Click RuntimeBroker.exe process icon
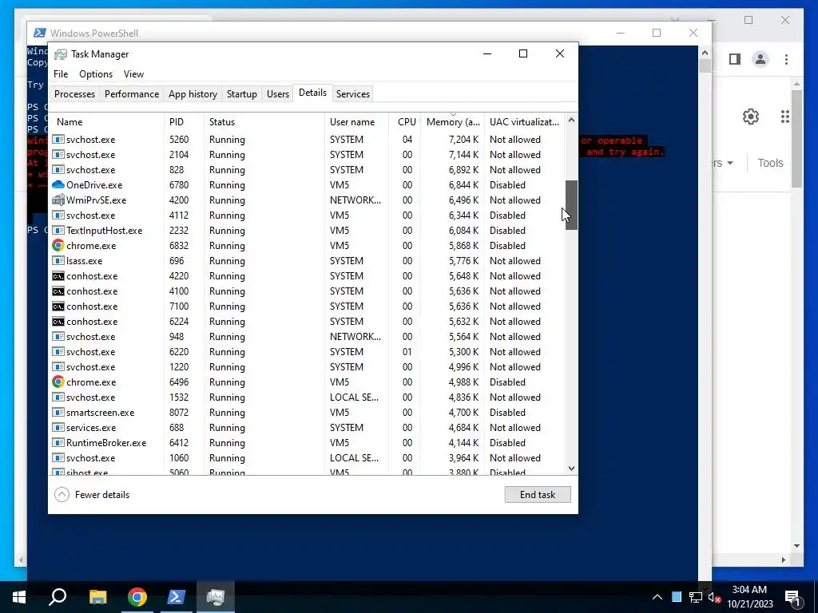Screen dimensions: 818x613 [x=58, y=442]
